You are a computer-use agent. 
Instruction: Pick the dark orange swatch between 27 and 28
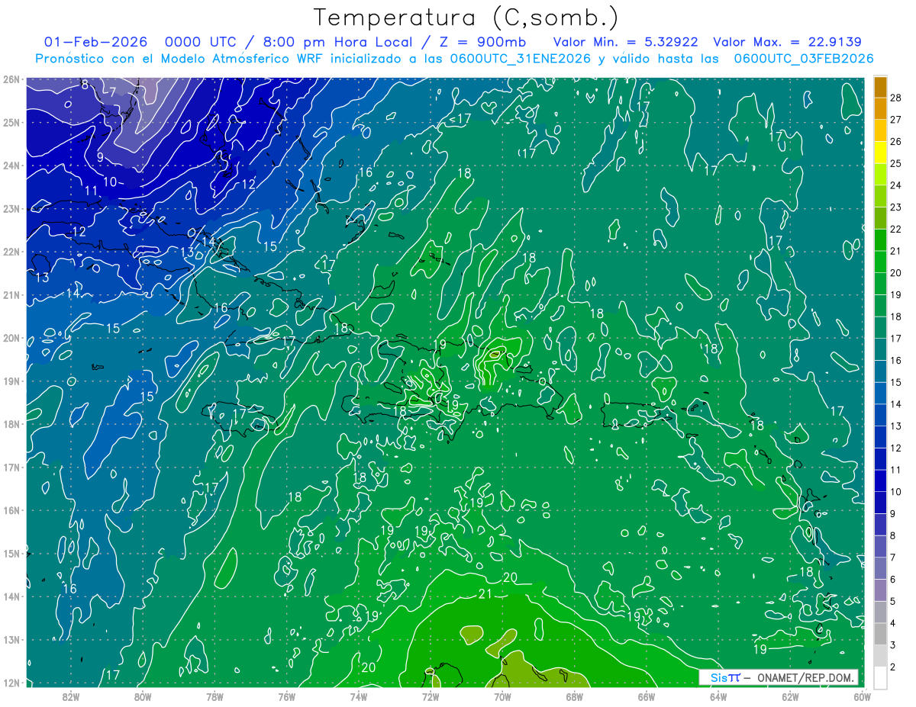pos(880,109)
